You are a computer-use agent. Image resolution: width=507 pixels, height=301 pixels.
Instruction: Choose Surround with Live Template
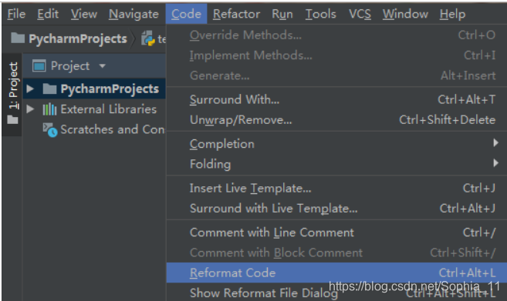point(336,209)
